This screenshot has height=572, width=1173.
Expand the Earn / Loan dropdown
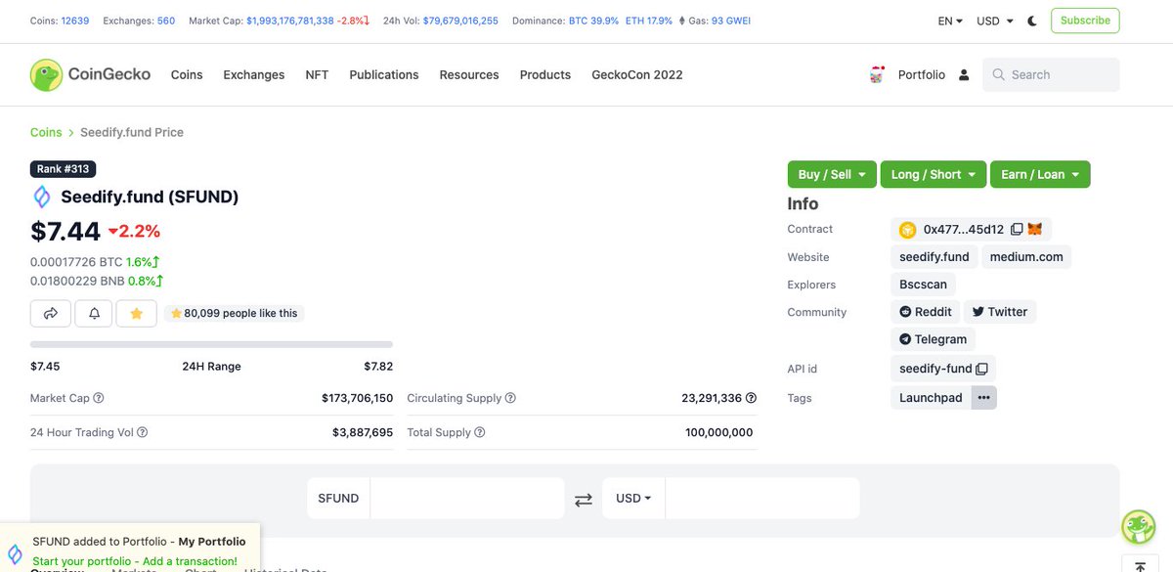coord(1040,174)
